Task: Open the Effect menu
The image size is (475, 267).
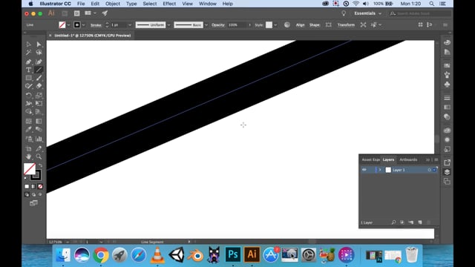Action: pyautogui.click(x=169, y=4)
